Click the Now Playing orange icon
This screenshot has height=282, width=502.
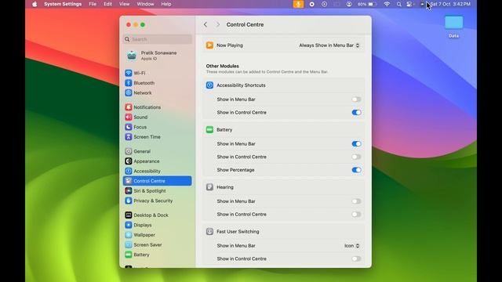click(x=209, y=45)
